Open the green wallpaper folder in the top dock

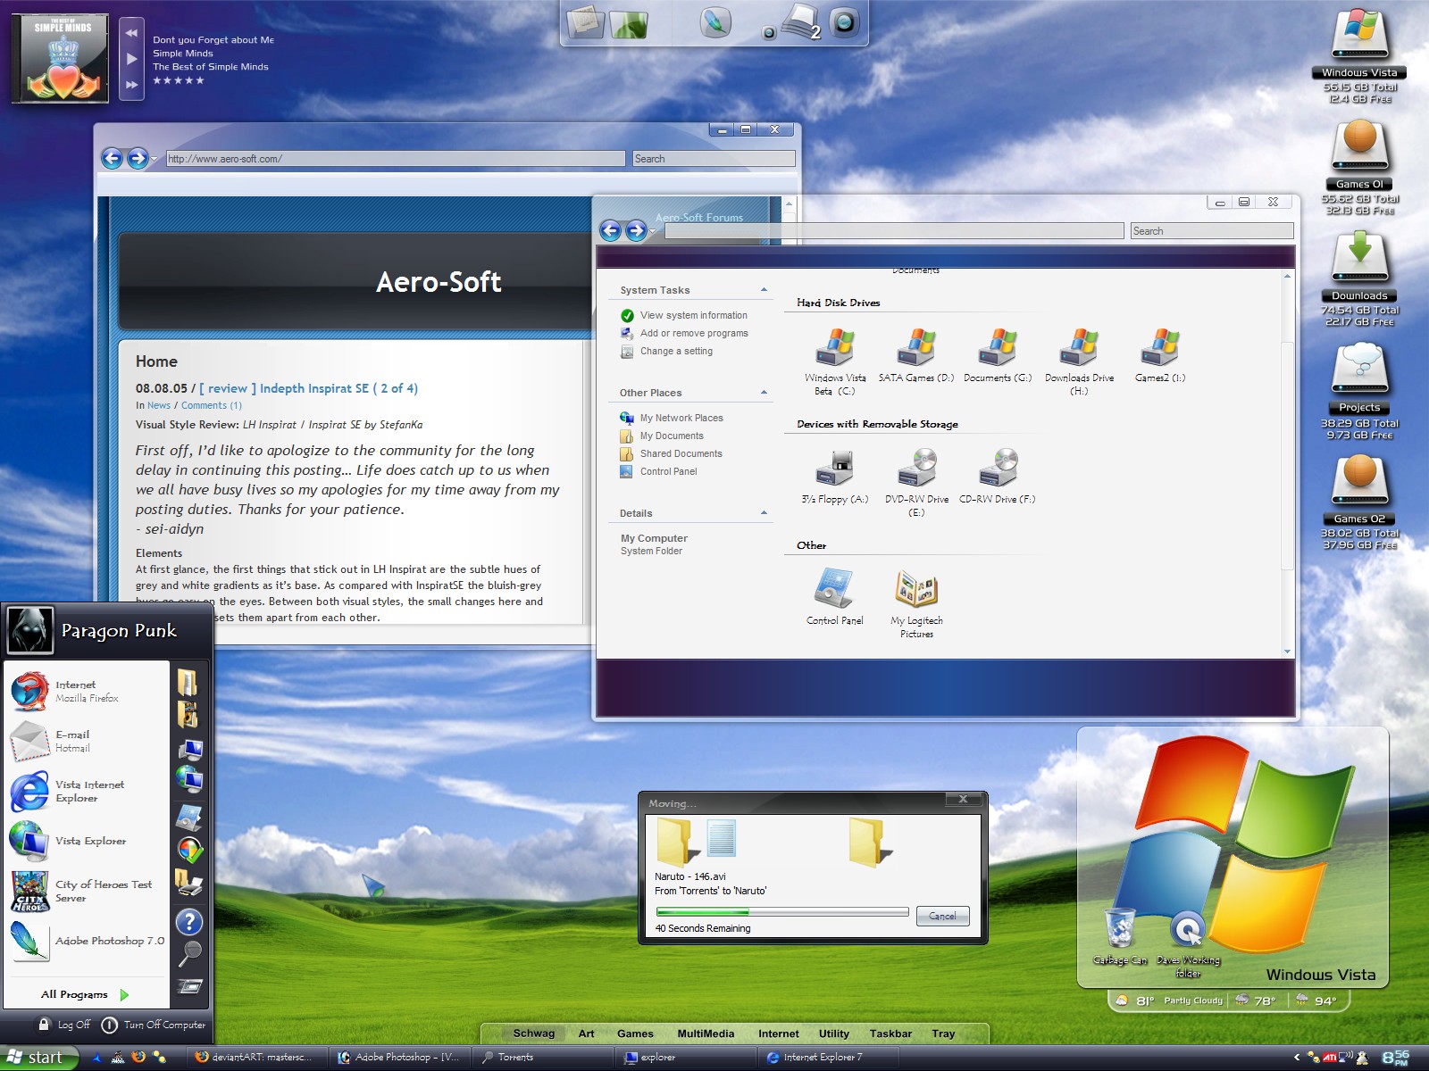pyautogui.click(x=629, y=23)
